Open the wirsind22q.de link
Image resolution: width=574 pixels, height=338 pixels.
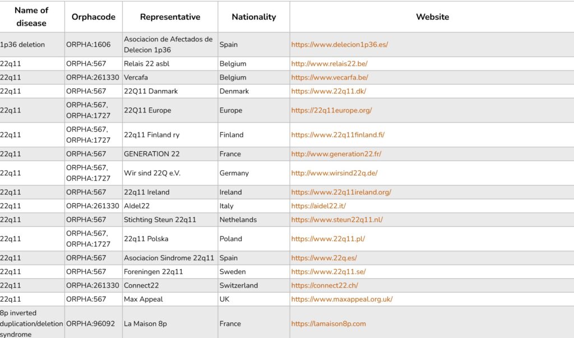point(334,173)
